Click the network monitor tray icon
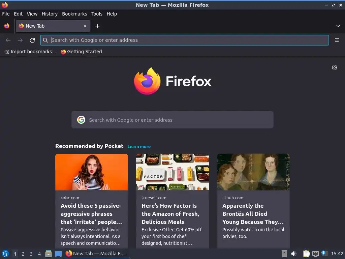Viewport: 345px width, 259px height. coord(315,254)
